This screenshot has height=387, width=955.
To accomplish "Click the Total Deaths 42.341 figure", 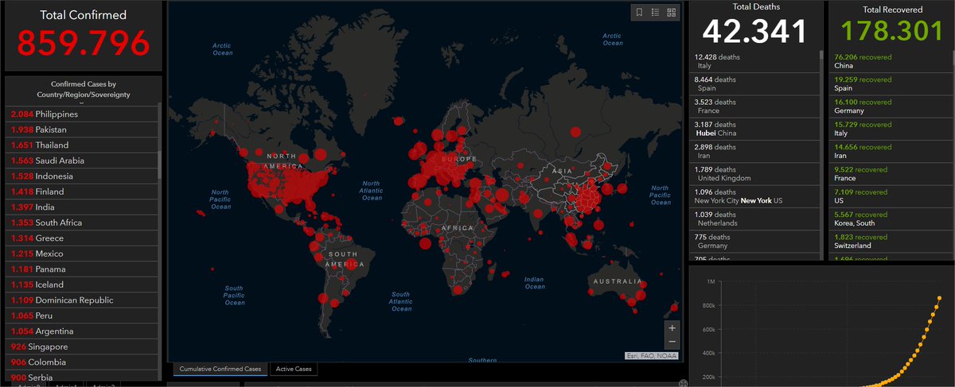I will tap(754, 31).
